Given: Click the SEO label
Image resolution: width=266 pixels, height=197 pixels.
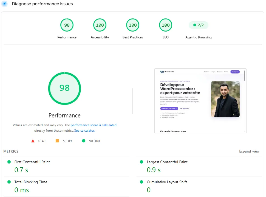Looking at the screenshot, I should pyautogui.click(x=166, y=37).
